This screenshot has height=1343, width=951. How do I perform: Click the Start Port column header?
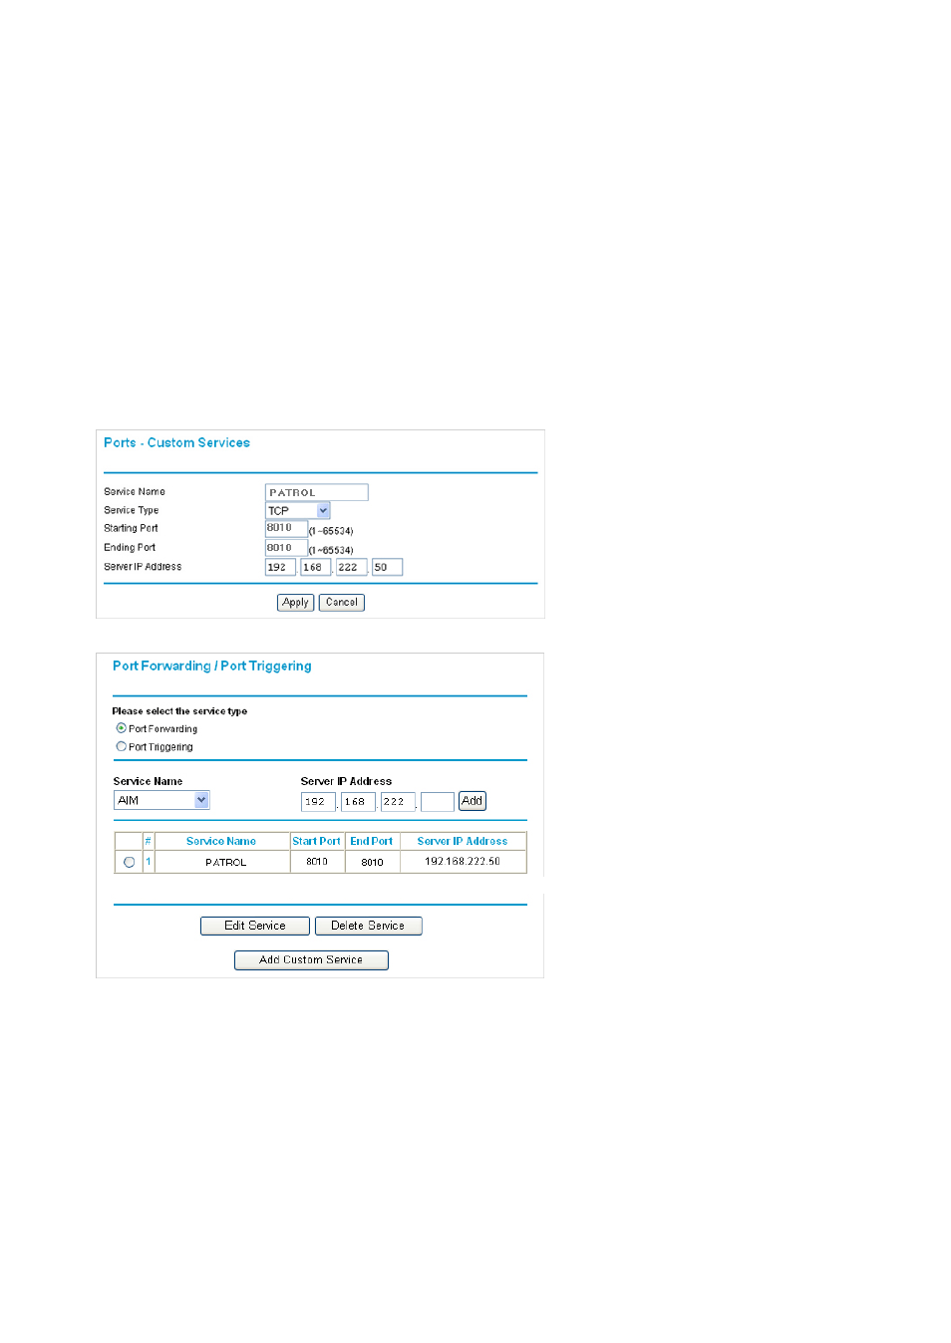317,841
